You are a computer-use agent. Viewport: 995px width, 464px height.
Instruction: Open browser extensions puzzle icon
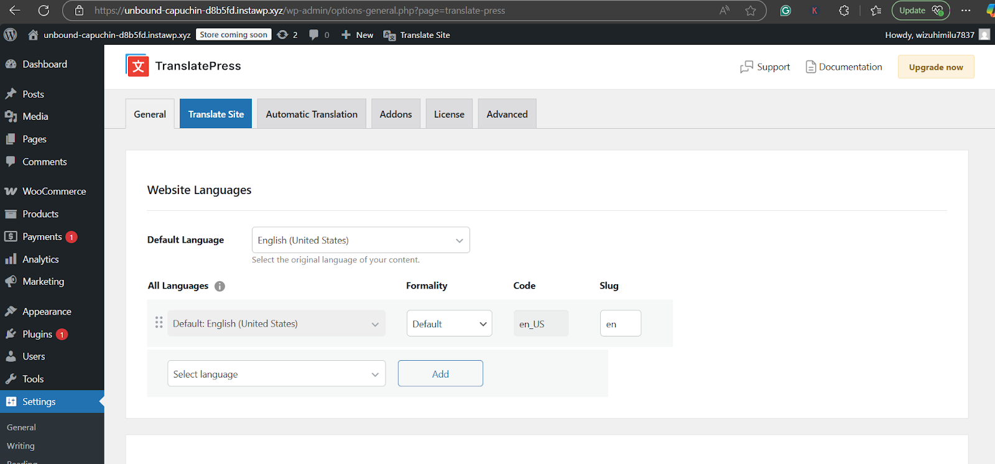coord(844,11)
